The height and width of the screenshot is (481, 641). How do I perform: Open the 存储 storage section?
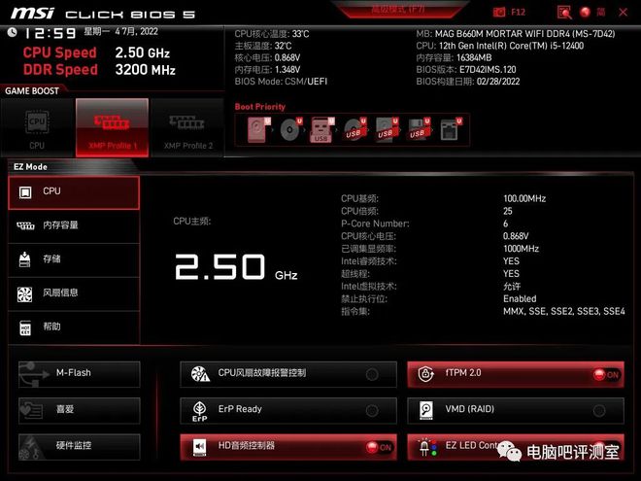click(74, 259)
